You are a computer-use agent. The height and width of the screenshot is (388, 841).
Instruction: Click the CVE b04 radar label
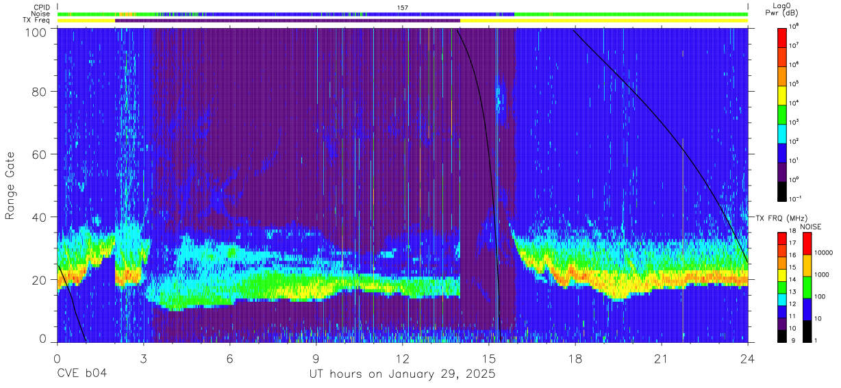click(81, 374)
